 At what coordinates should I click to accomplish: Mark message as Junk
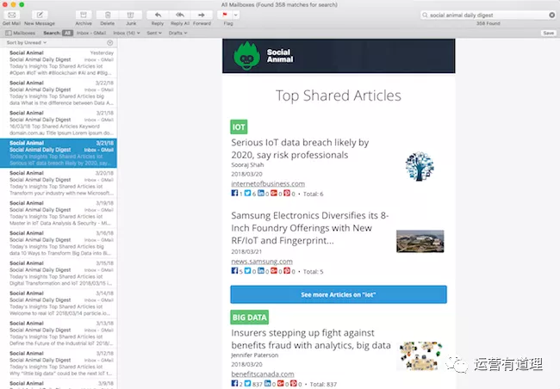(x=131, y=15)
